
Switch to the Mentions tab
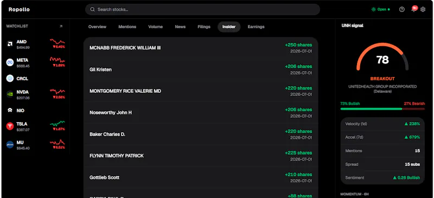127,27
